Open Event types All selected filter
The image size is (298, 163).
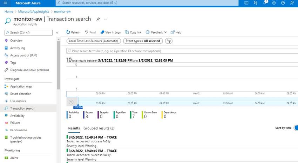tap(143, 41)
